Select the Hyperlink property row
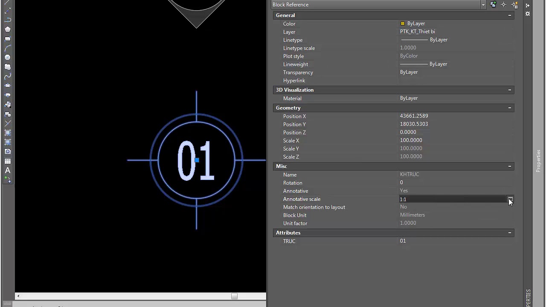Image resolution: width=546 pixels, height=307 pixels. (x=393, y=81)
